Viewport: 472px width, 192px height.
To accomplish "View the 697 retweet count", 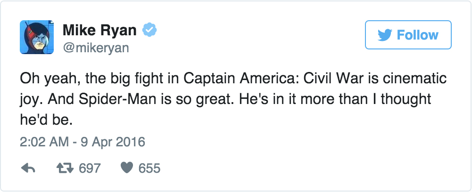I will coord(90,168).
